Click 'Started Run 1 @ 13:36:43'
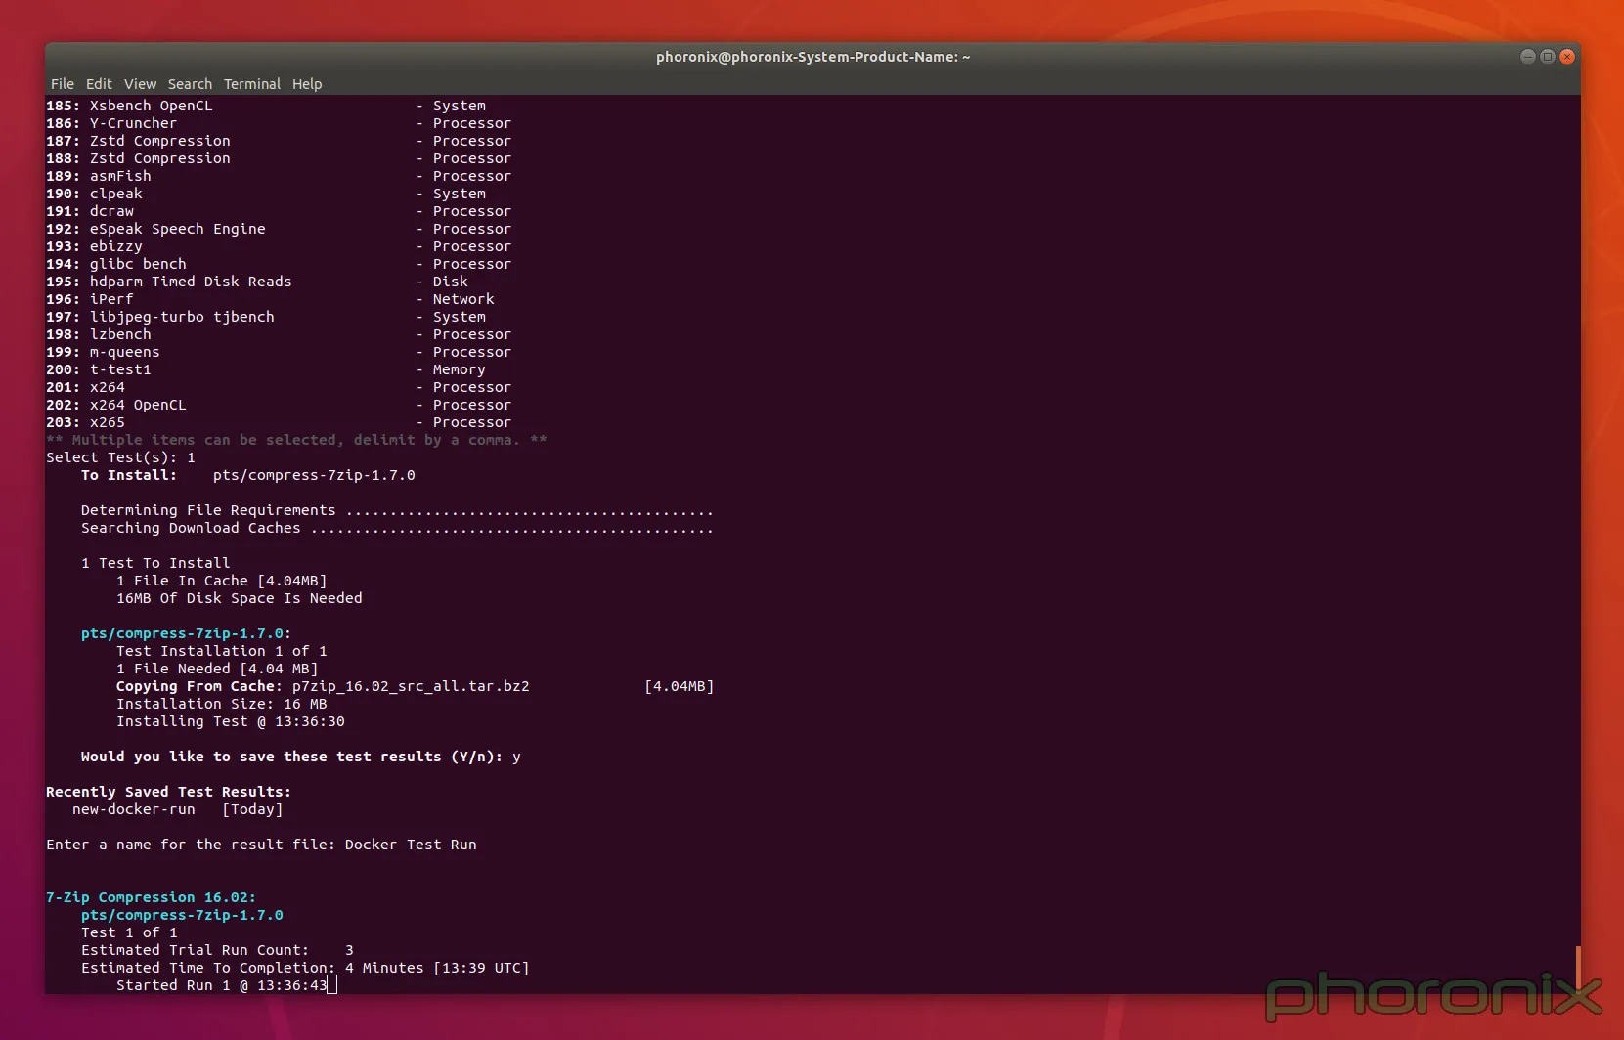1624x1040 pixels. click(x=222, y=985)
